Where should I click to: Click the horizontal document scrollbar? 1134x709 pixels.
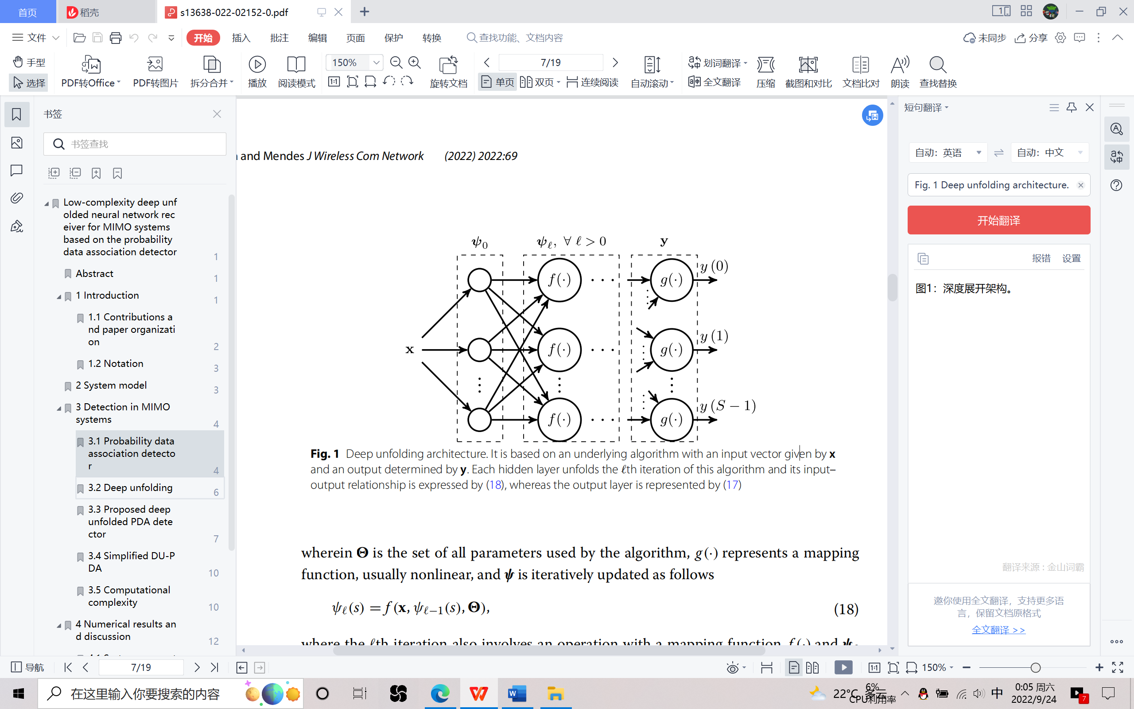tap(549, 651)
